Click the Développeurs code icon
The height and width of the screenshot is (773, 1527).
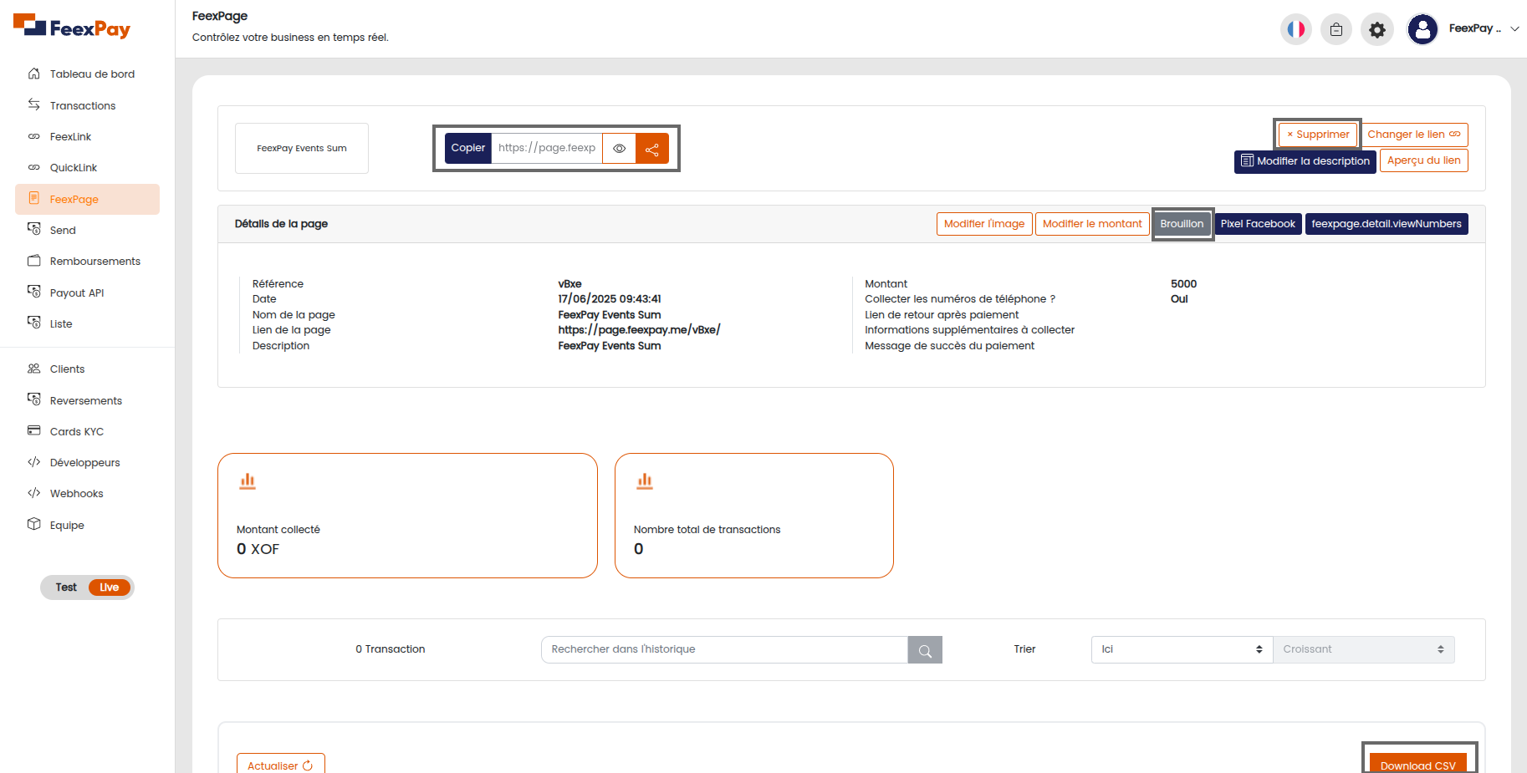tap(34, 462)
